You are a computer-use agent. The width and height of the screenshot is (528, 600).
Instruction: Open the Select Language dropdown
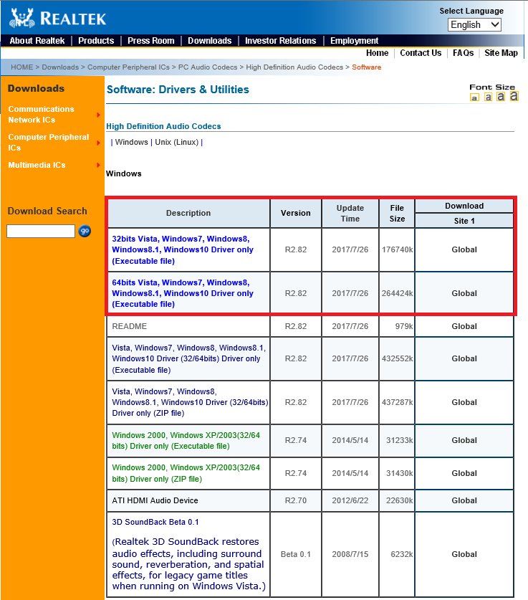(x=474, y=25)
